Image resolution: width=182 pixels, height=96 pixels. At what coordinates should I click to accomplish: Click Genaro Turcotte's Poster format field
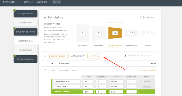(x=116, y=81)
